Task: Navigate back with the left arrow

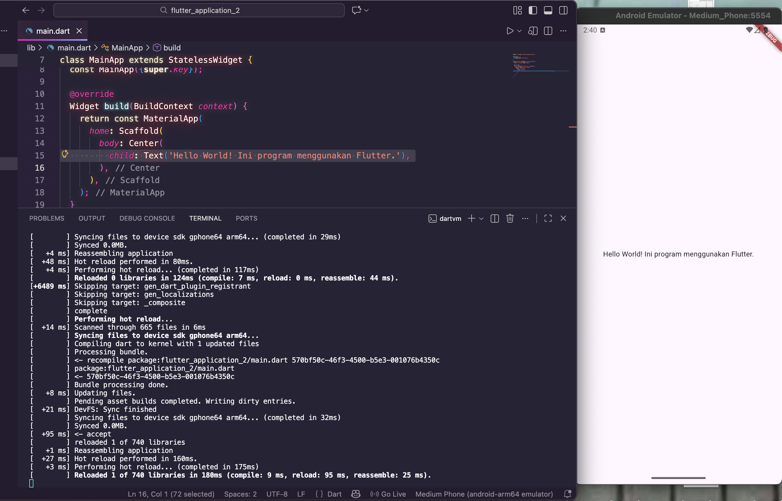Action: coord(26,10)
